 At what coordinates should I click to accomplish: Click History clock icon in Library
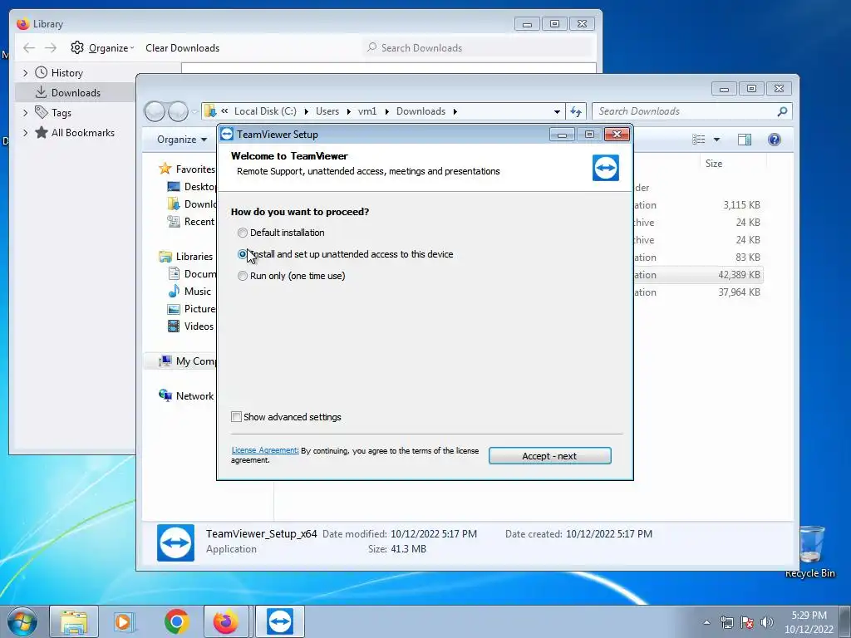[42, 72]
